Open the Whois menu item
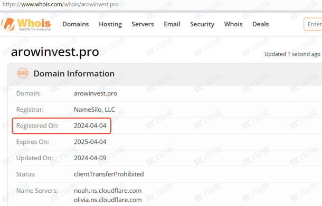The height and width of the screenshot is (206, 322). pyautogui.click(x=233, y=24)
